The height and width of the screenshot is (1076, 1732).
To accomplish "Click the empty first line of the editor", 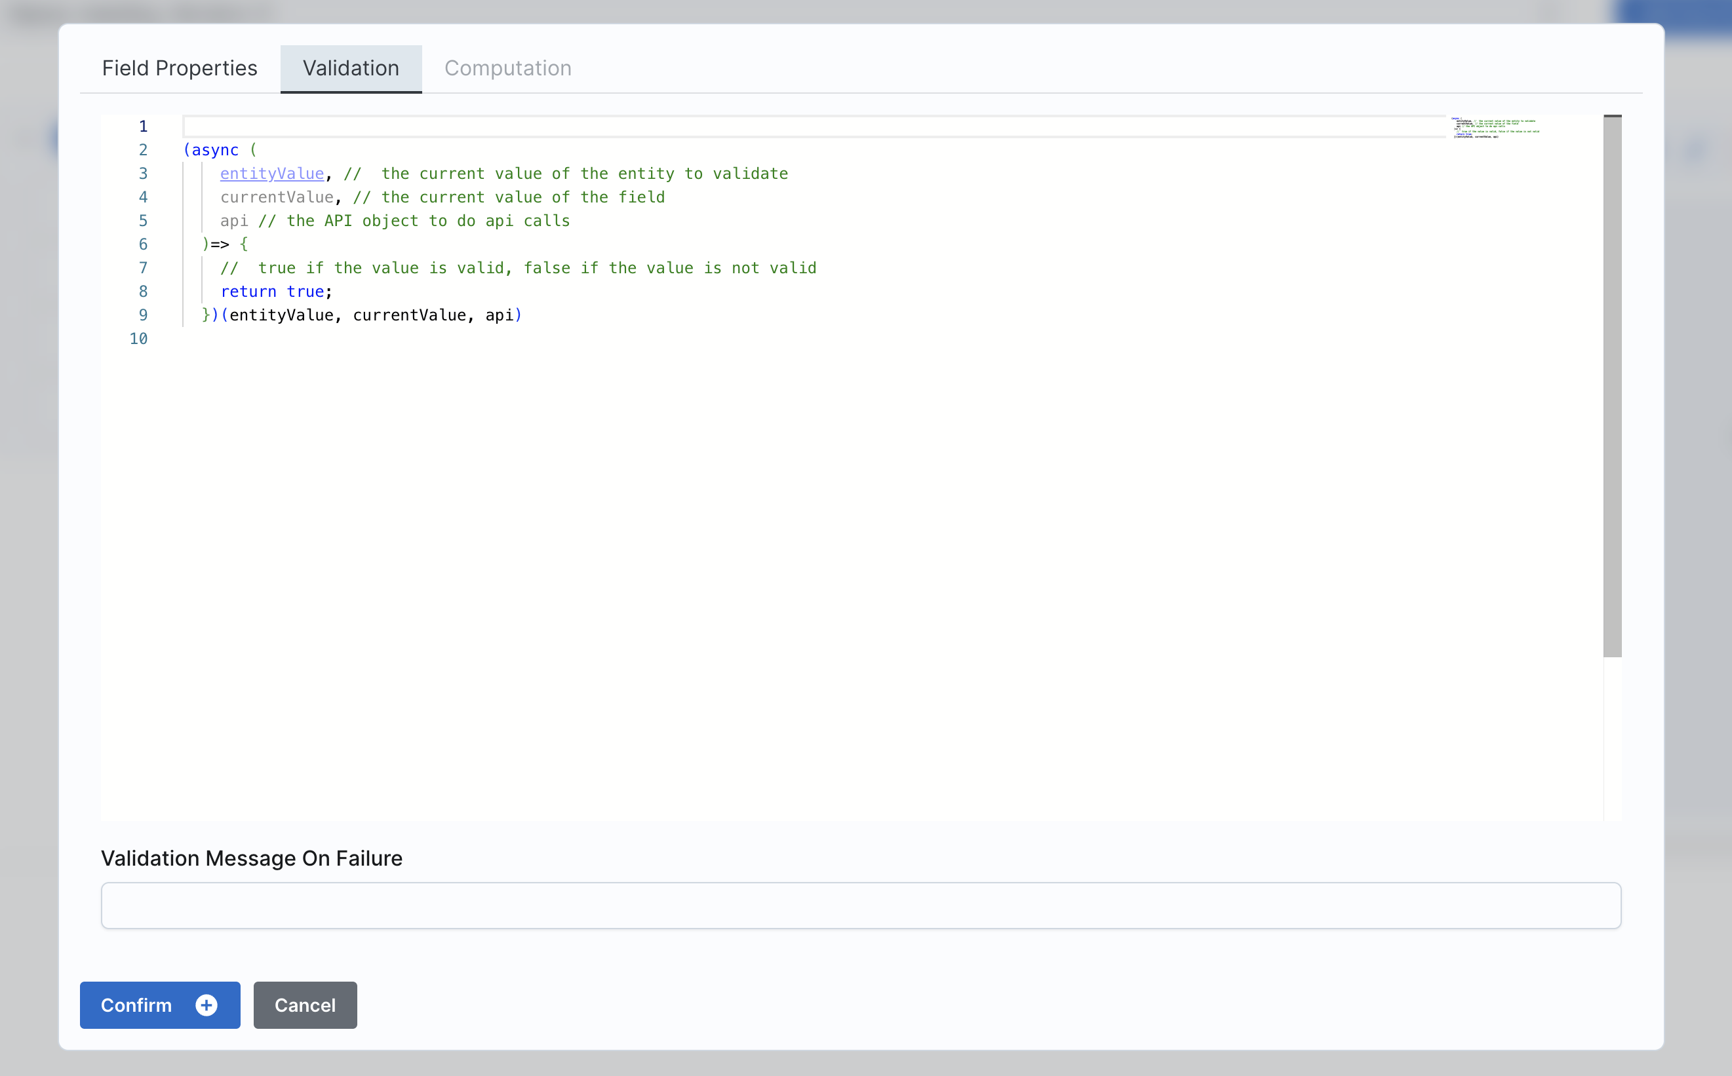I will click(x=498, y=125).
